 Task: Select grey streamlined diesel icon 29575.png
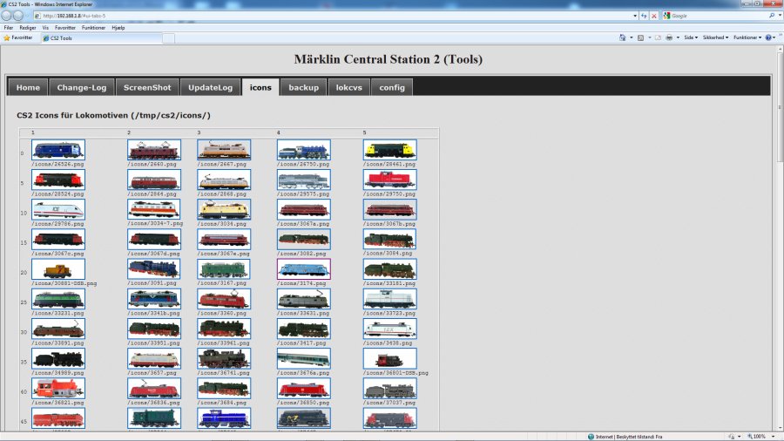point(303,180)
